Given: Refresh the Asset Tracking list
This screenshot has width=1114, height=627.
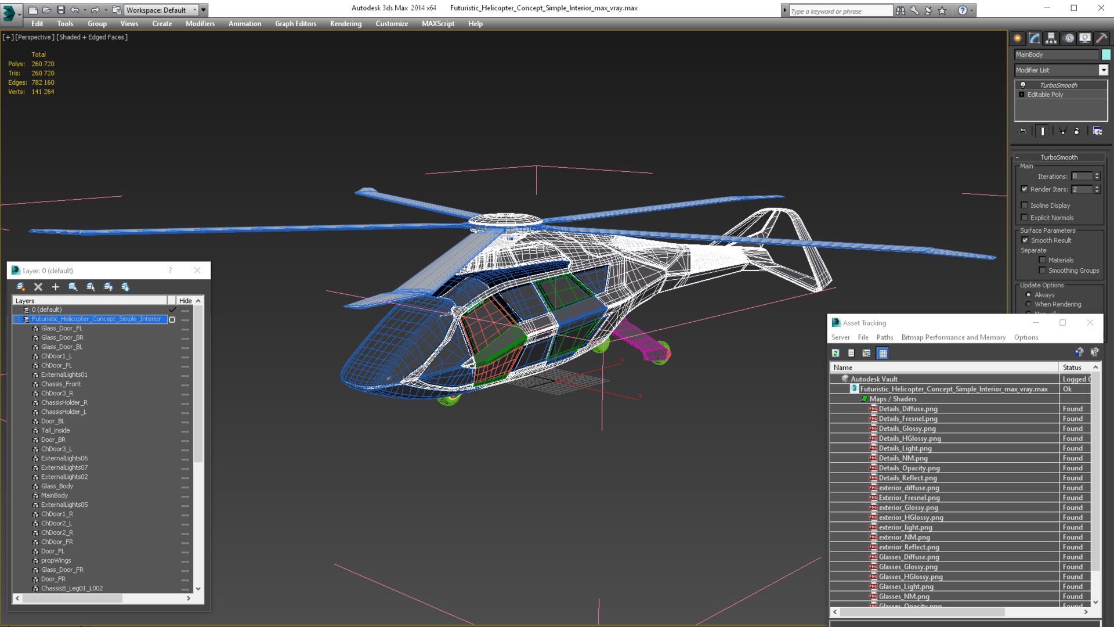Looking at the screenshot, I should (x=835, y=353).
